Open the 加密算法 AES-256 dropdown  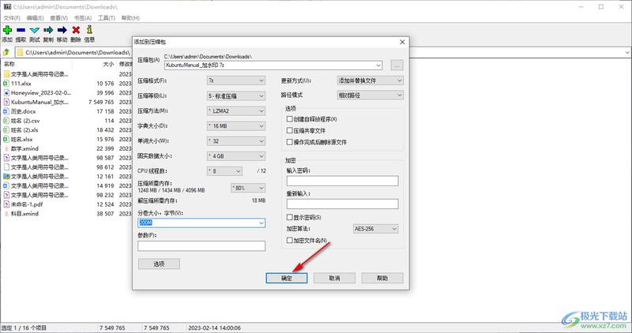tap(376, 229)
